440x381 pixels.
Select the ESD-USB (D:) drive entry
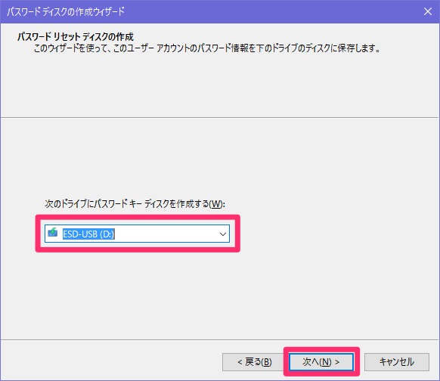pyautogui.click(x=88, y=234)
